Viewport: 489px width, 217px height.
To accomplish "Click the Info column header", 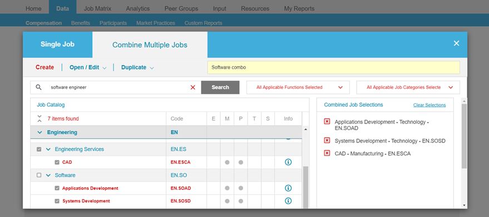I will pos(288,119).
